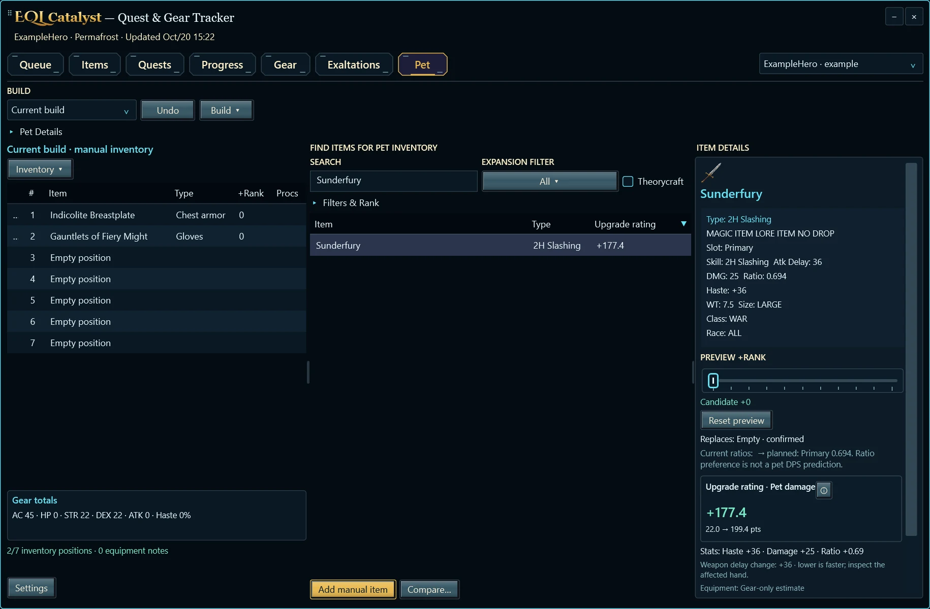
Task: Select the Gauntlets of Fiery Might row
Action: [157, 236]
